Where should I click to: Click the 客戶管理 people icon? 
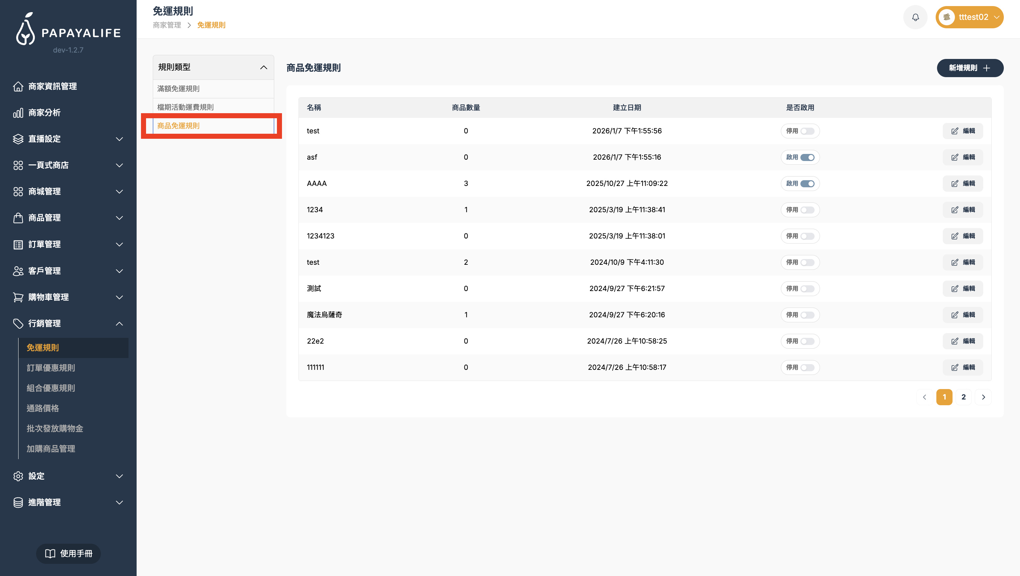point(18,271)
